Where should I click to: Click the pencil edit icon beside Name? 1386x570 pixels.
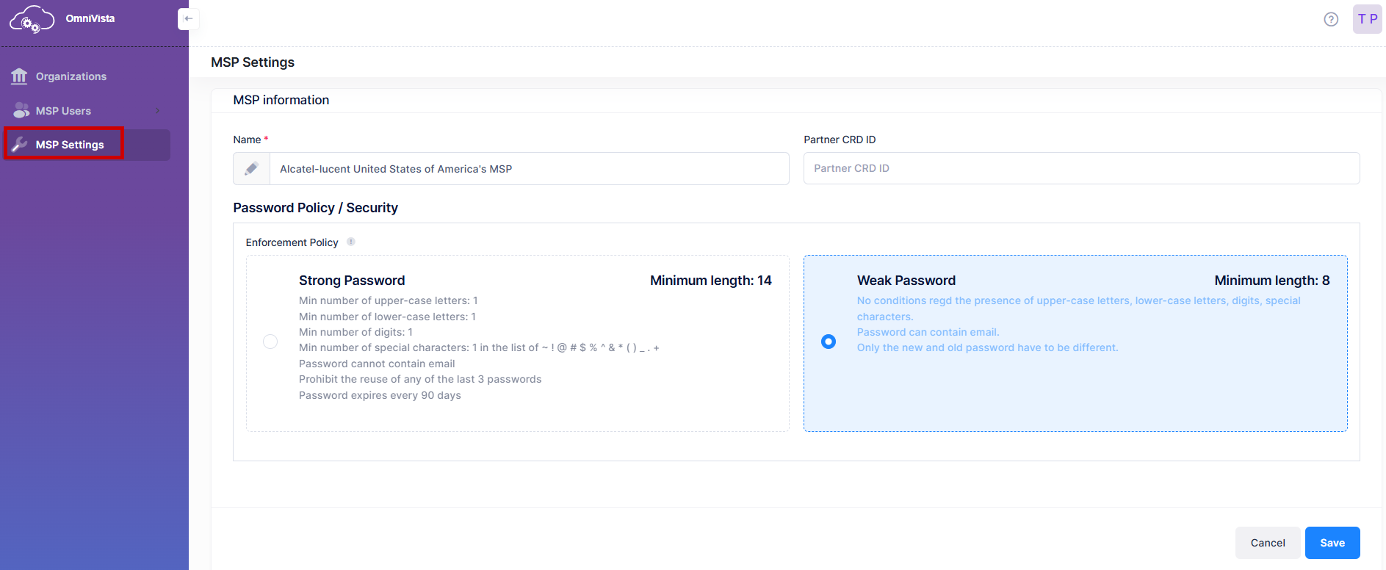point(251,169)
